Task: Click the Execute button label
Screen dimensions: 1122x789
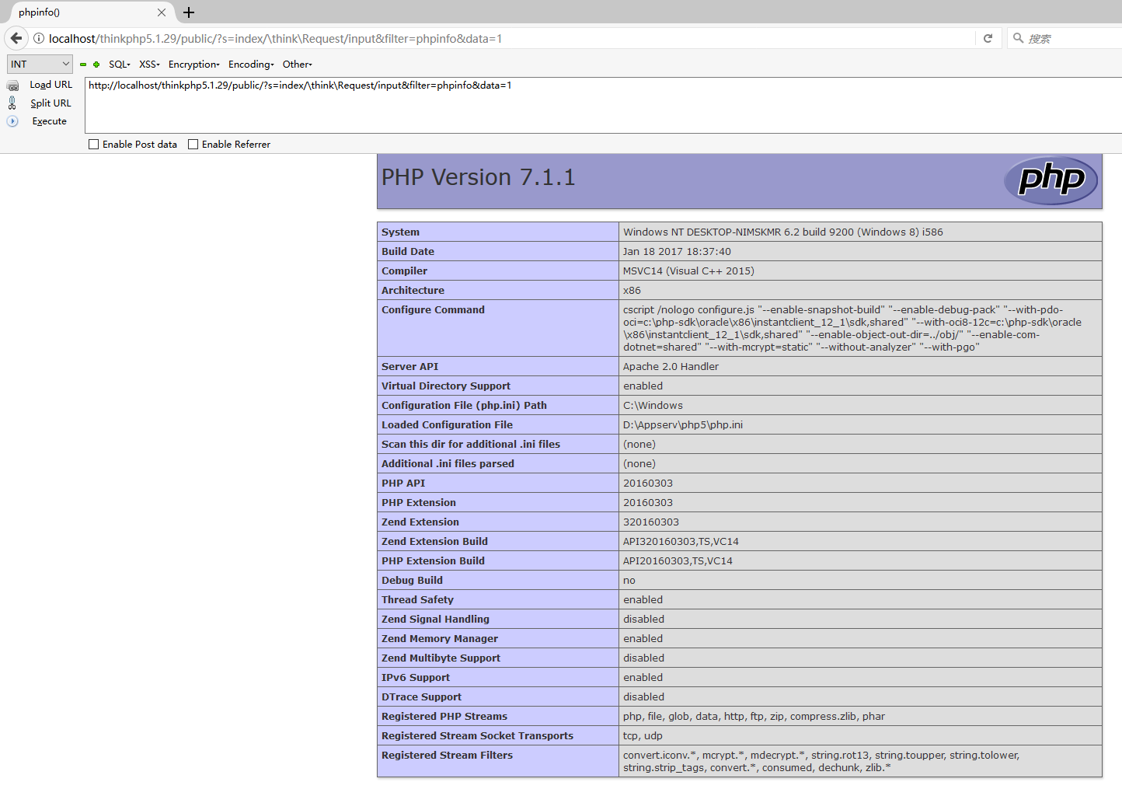Action: pyautogui.click(x=50, y=121)
